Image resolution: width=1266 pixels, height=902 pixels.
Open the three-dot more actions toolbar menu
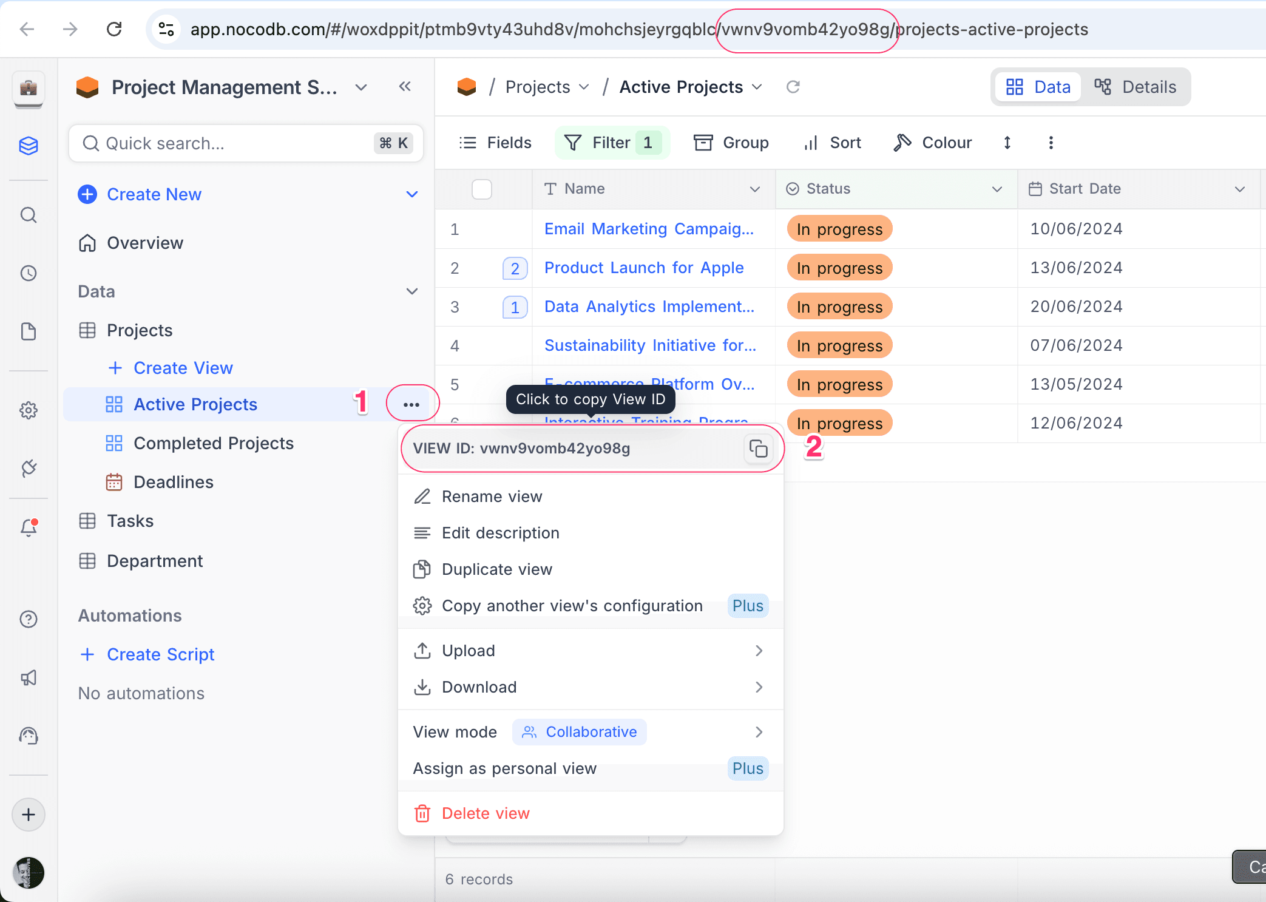[x=1051, y=143]
